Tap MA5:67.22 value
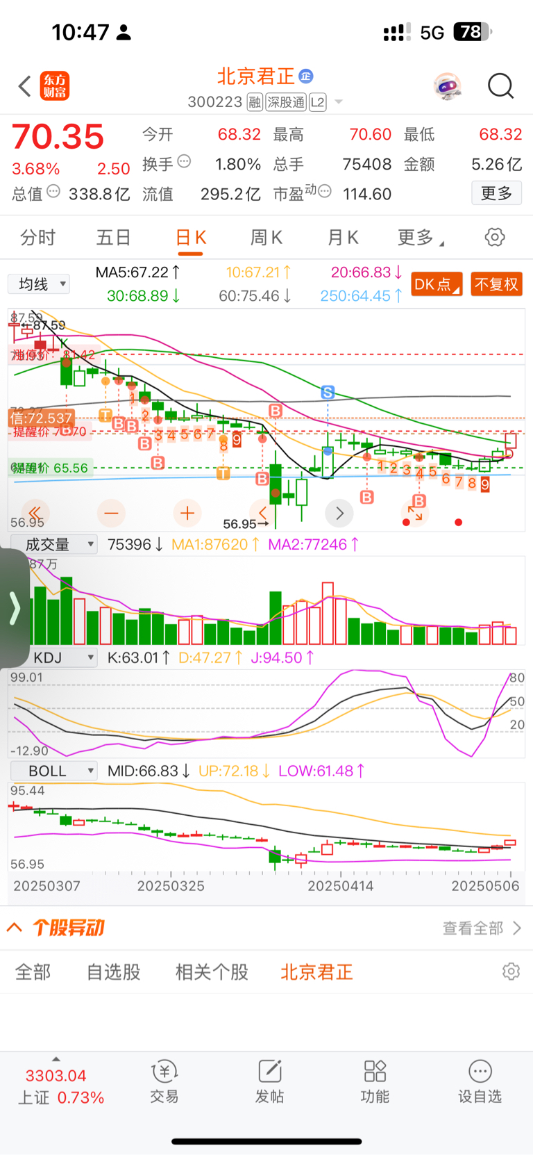 click(138, 272)
